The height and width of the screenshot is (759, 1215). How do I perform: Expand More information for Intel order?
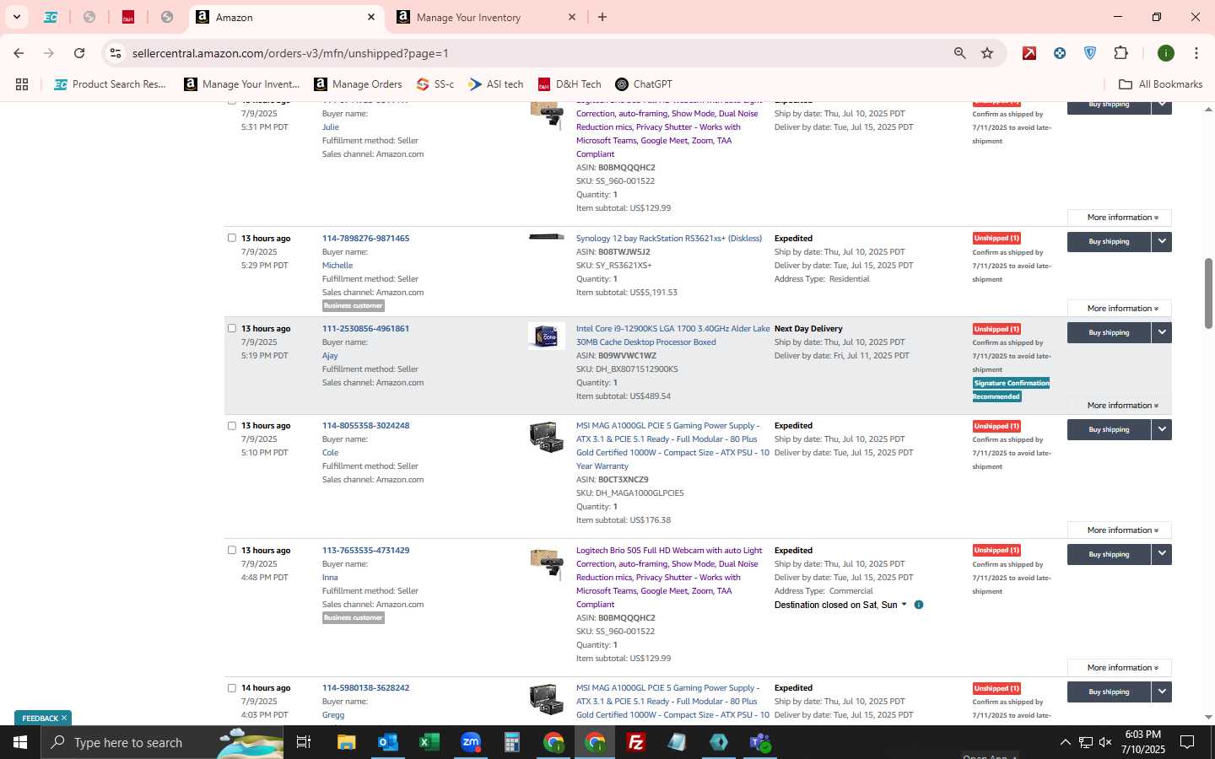point(1119,406)
